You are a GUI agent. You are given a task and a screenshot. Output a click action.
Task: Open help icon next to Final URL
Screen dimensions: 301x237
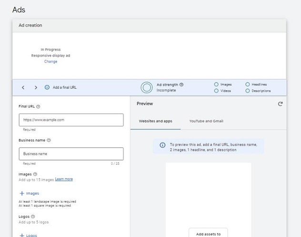click(x=38, y=107)
